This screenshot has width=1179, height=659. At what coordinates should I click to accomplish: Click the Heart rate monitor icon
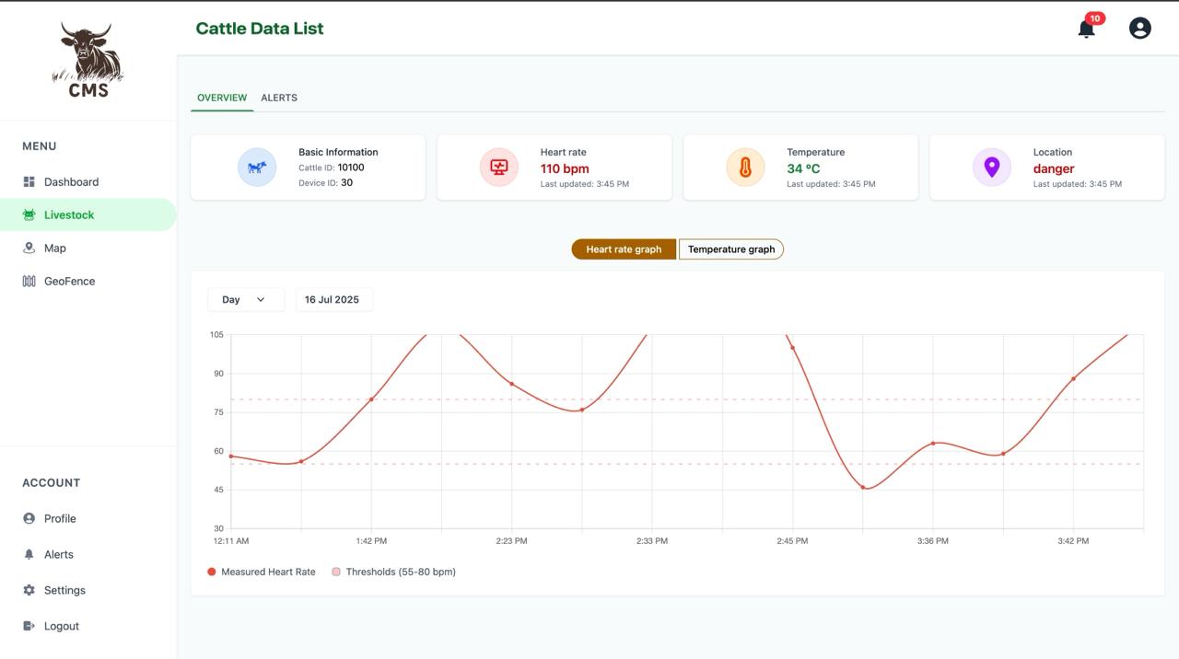click(499, 168)
